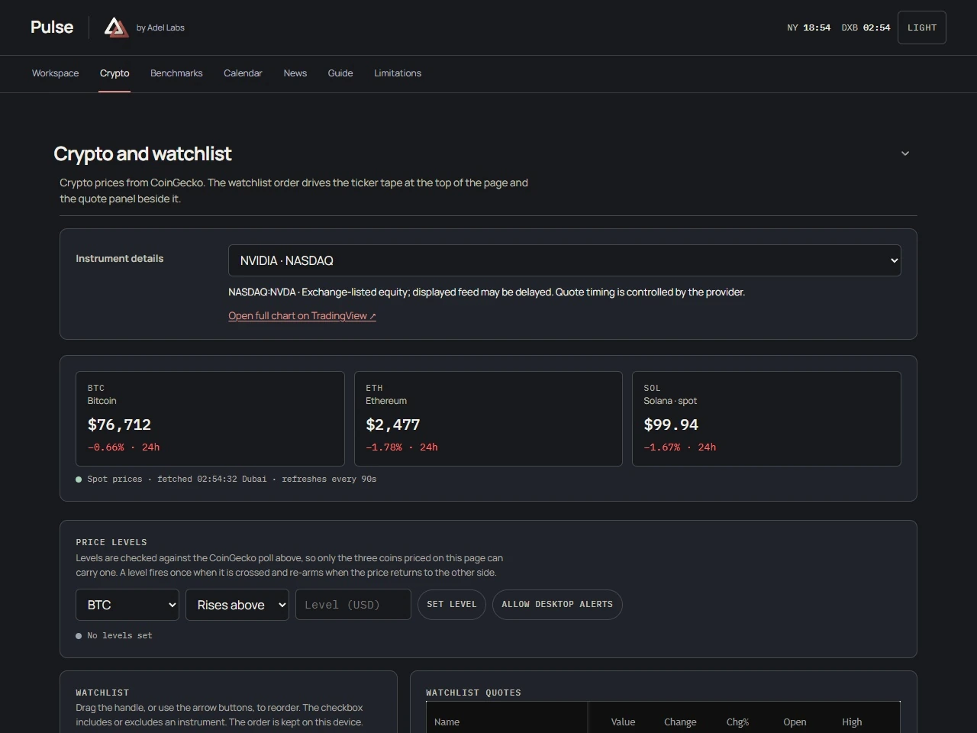Select the Bitcoin price card
This screenshot has height=733, width=977.
210,418
